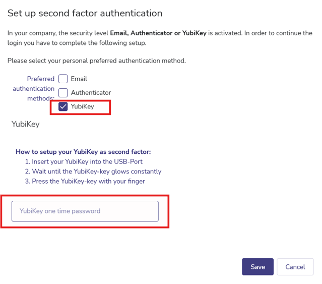Click step 1 'Insert your YubiKey' text
The height and width of the screenshot is (284, 322).
point(87,161)
